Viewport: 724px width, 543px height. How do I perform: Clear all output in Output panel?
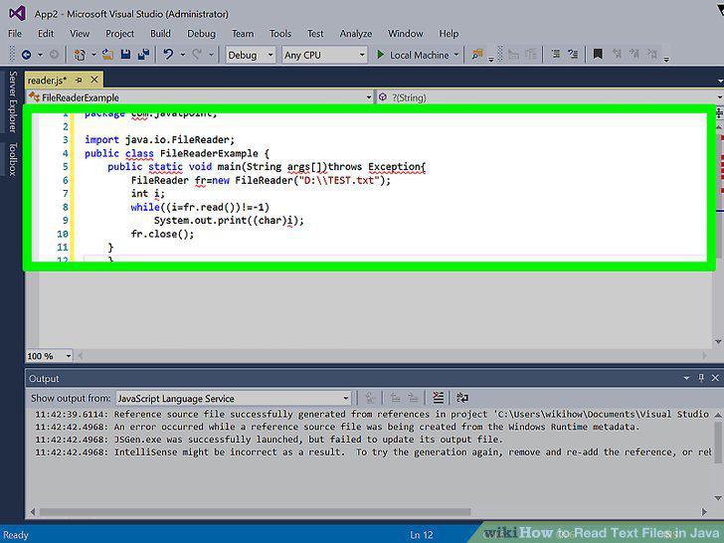point(438,398)
